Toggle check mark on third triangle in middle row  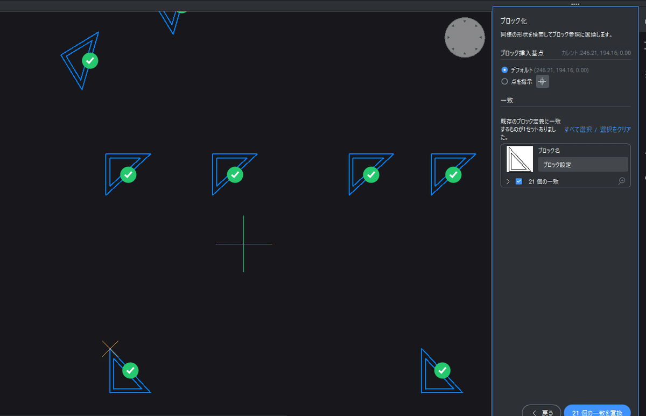tap(371, 175)
